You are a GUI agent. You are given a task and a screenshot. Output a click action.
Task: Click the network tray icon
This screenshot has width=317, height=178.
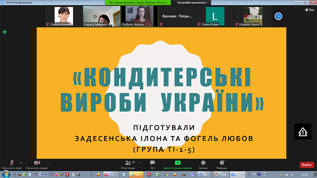pos(286,175)
